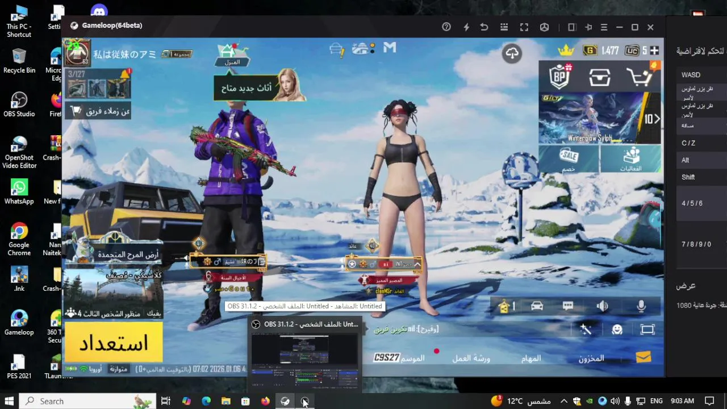The height and width of the screenshot is (409, 727).
Task: Click the white M logo icon
Action: [x=389, y=48]
